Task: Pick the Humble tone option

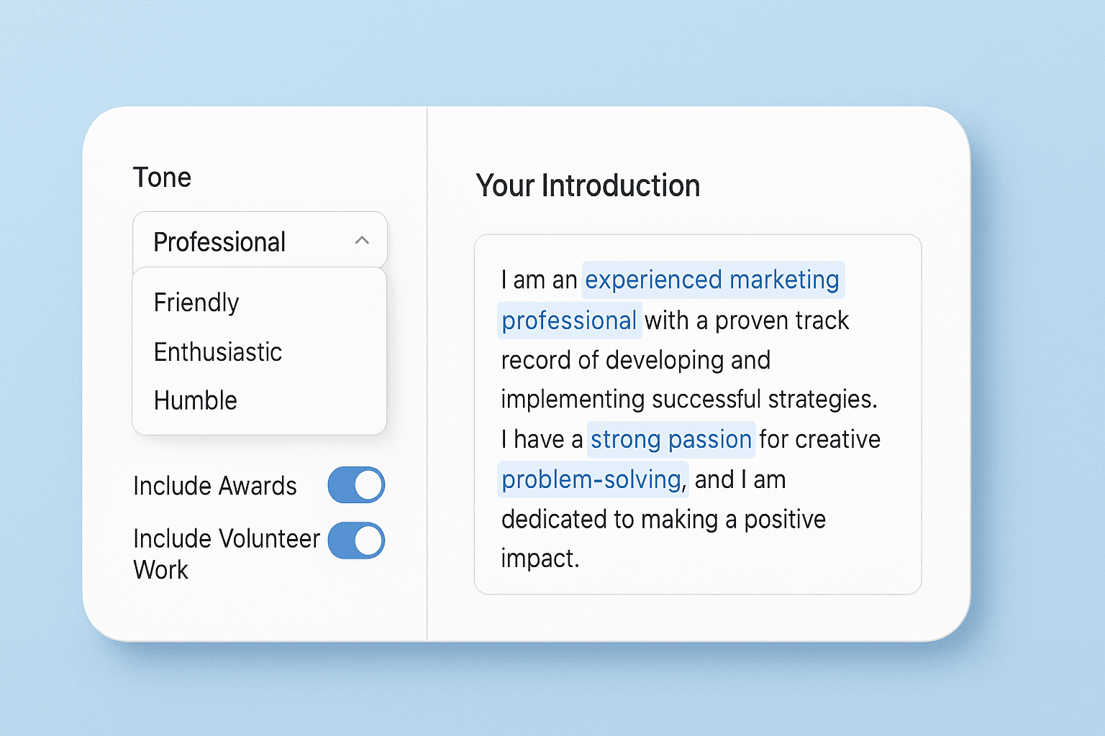Action: [196, 400]
